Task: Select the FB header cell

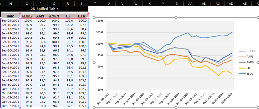Action: click(x=68, y=16)
